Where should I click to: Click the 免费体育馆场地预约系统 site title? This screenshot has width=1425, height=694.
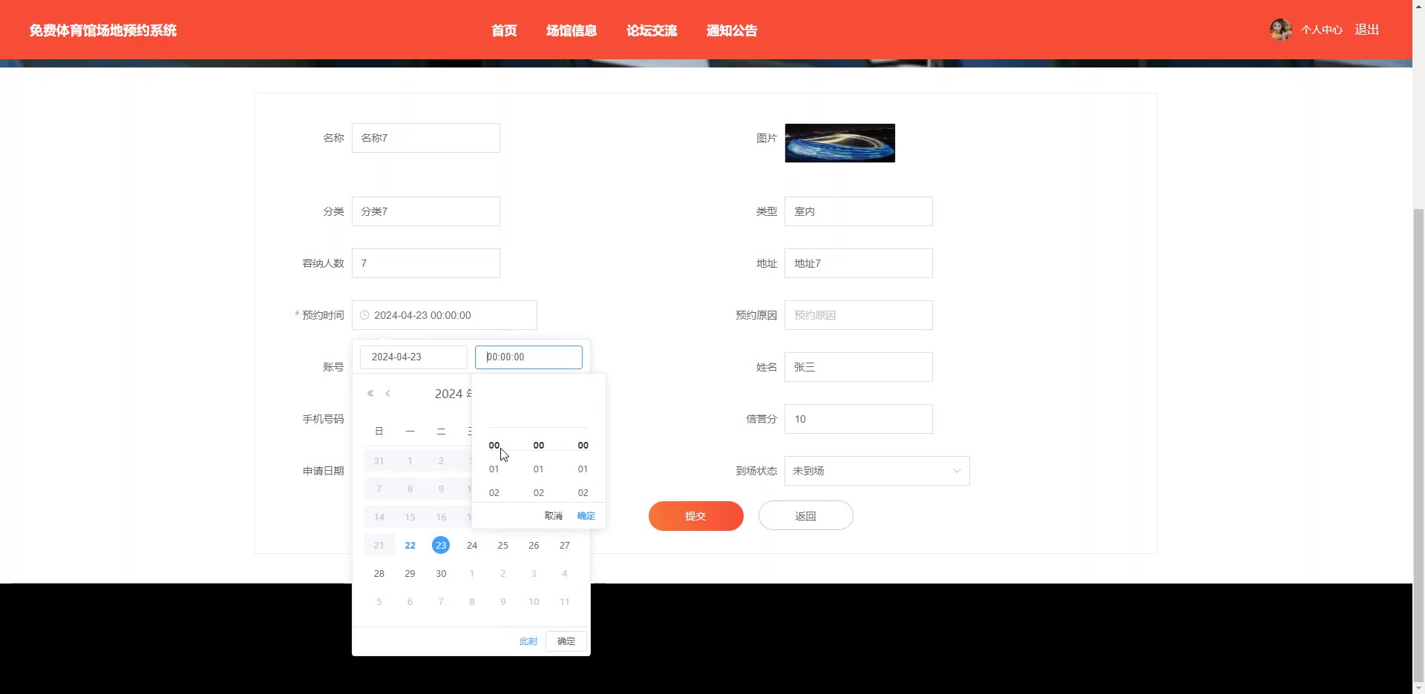[x=103, y=30]
